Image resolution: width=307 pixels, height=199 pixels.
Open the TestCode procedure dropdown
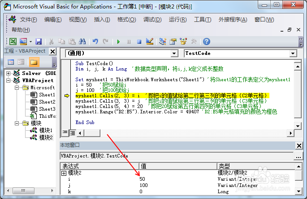tap(293, 54)
